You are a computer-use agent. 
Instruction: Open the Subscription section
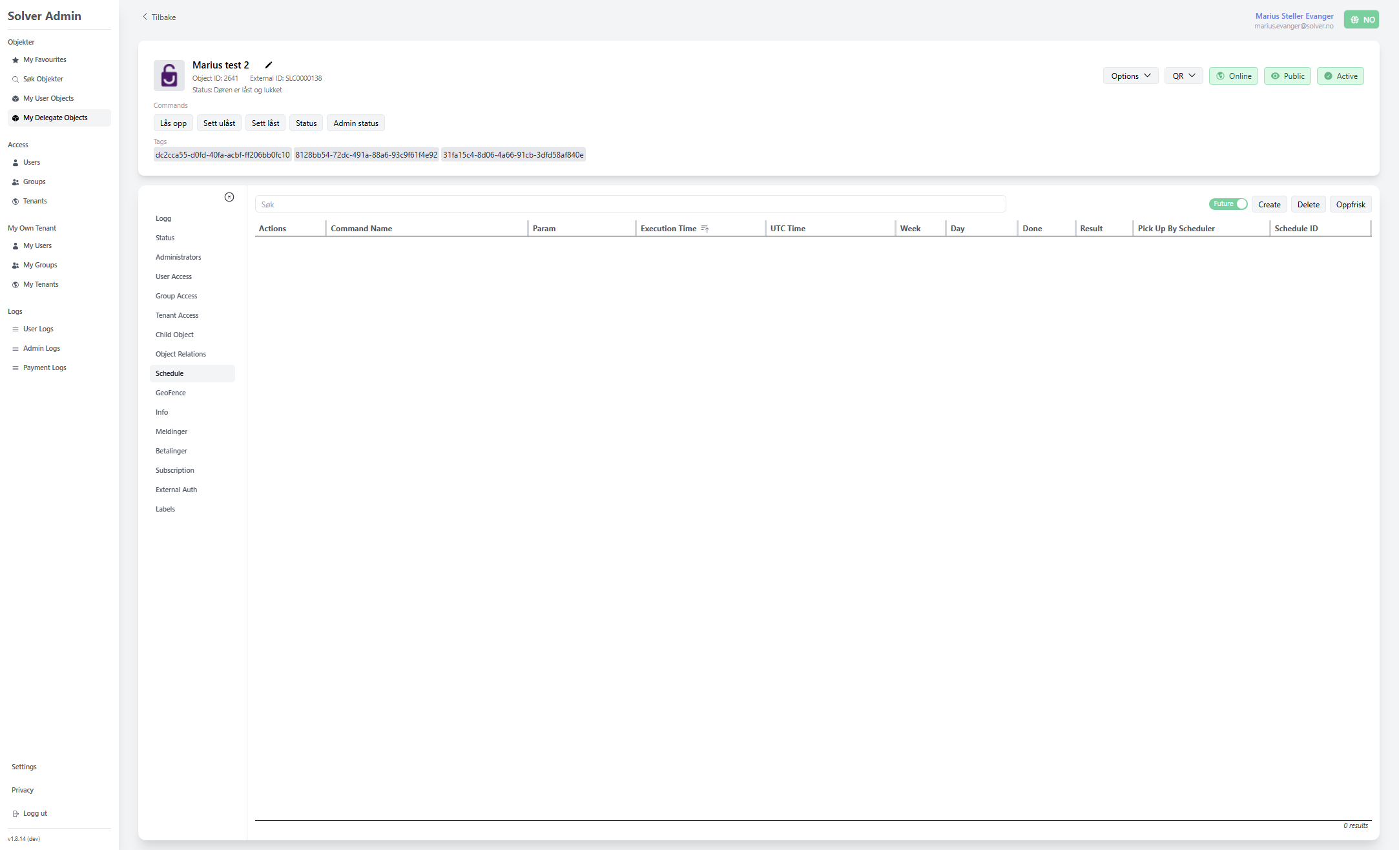coord(192,470)
